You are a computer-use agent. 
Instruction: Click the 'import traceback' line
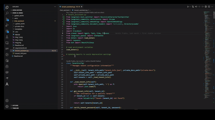[74, 31]
